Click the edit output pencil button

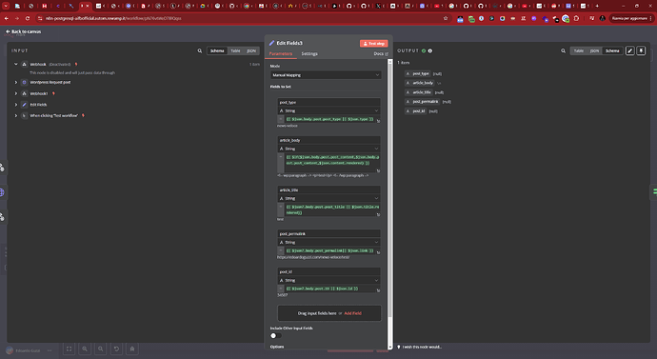[629, 50]
